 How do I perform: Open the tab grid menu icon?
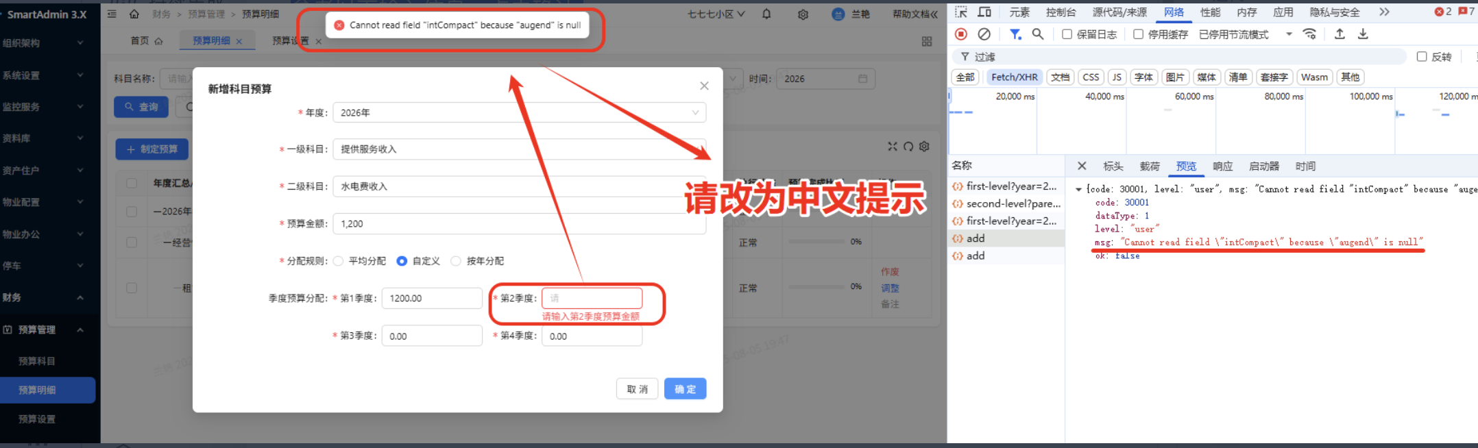click(927, 42)
